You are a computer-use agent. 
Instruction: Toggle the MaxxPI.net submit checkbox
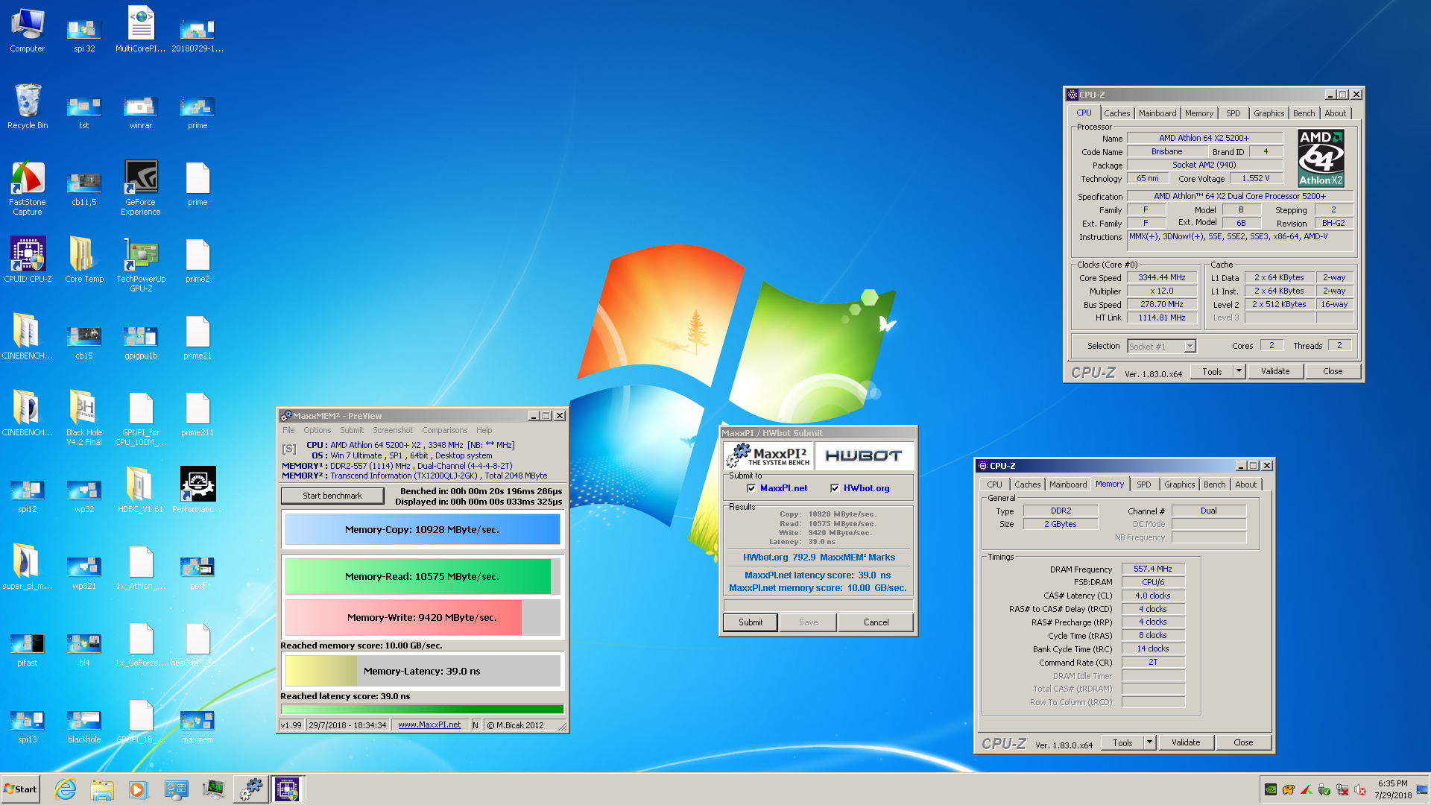coord(751,488)
